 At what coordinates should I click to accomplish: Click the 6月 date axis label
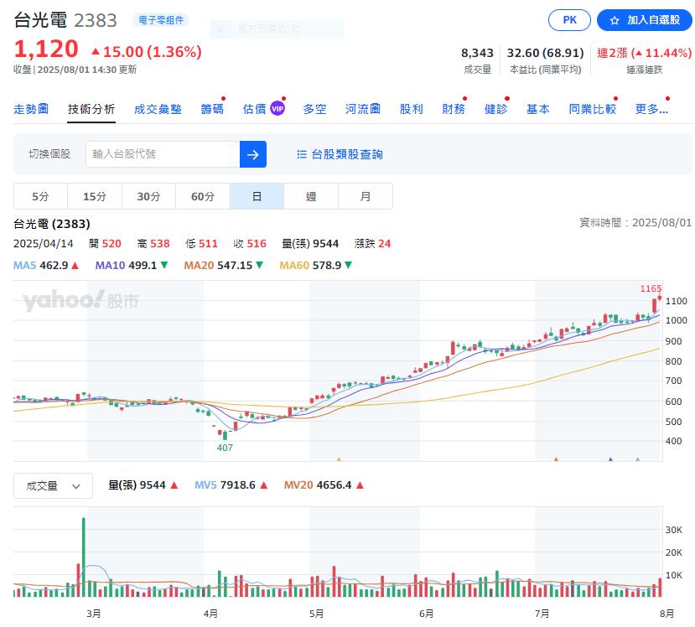(x=426, y=614)
